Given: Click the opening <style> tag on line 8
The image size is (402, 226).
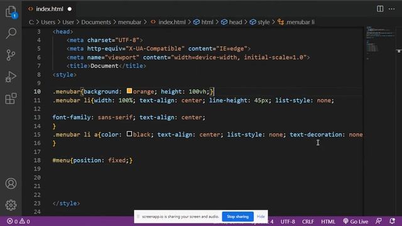Looking at the screenshot, I should coord(64,75).
